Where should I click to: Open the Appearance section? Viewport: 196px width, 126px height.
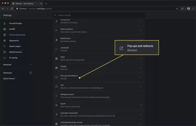[14, 41]
